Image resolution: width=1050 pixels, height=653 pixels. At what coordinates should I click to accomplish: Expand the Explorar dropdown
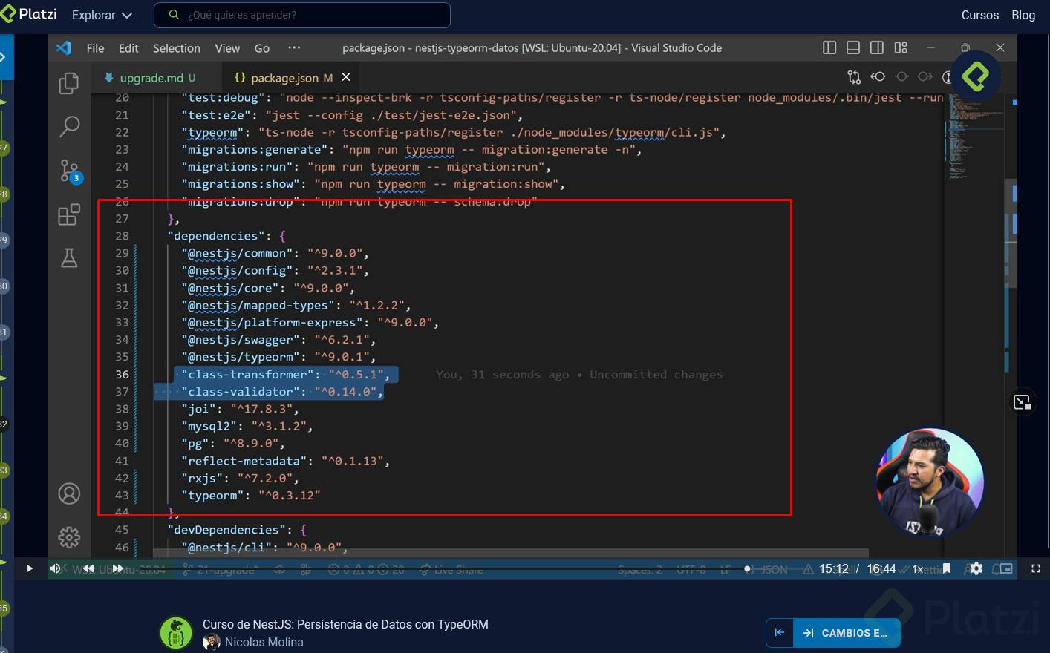pyautogui.click(x=102, y=15)
